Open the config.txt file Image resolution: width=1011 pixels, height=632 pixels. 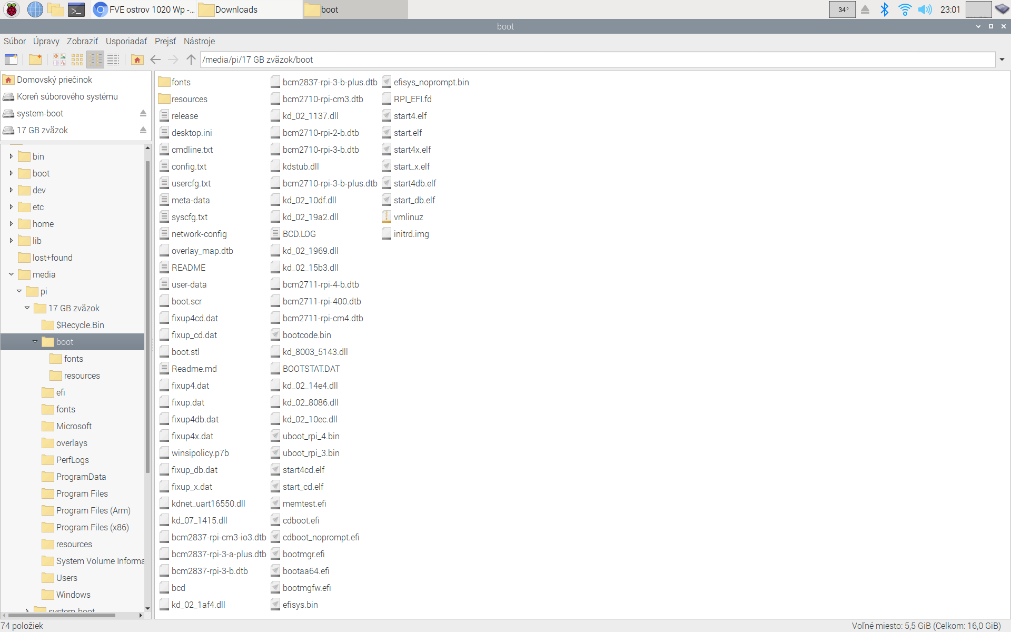tap(189, 166)
